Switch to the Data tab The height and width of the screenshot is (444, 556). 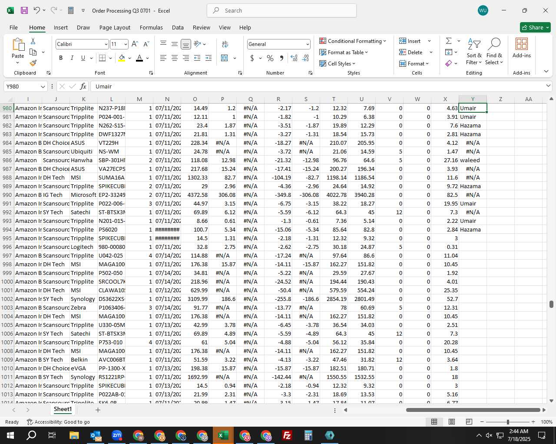click(178, 27)
